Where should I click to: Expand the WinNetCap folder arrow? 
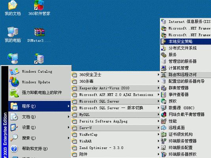(158, 134)
